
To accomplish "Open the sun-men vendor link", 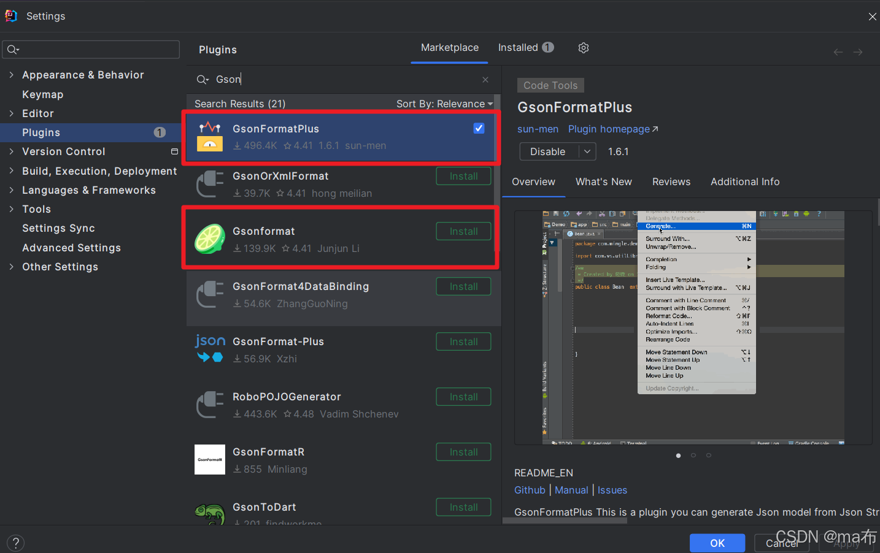I will (x=538, y=129).
